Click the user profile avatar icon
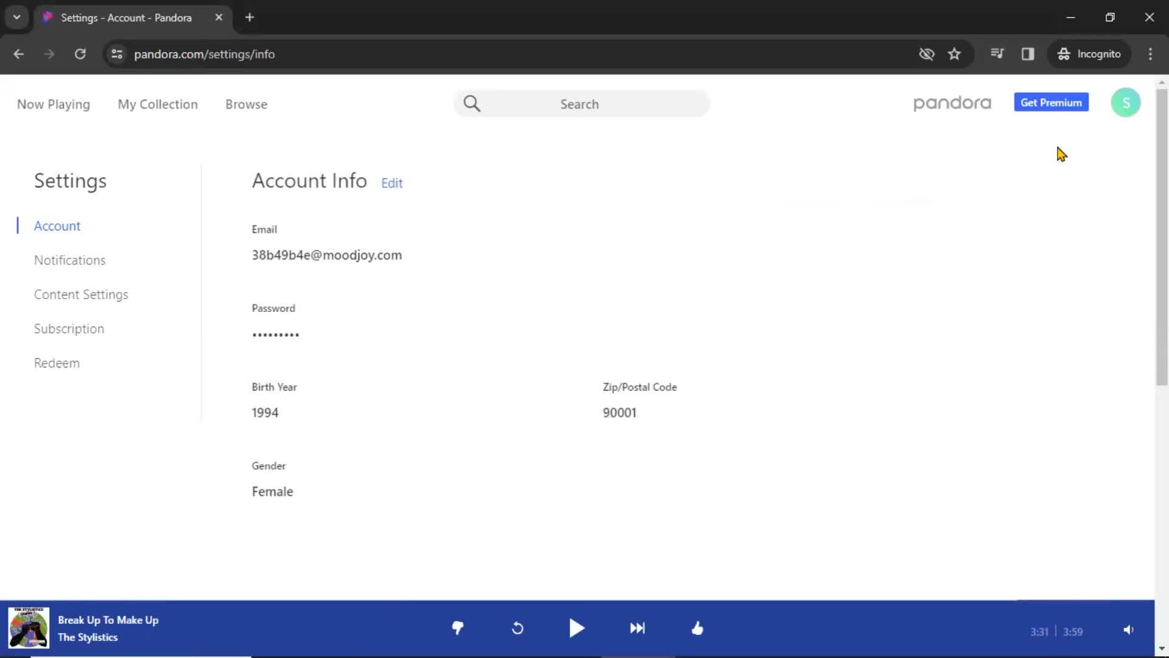The width and height of the screenshot is (1169, 658). [x=1126, y=102]
